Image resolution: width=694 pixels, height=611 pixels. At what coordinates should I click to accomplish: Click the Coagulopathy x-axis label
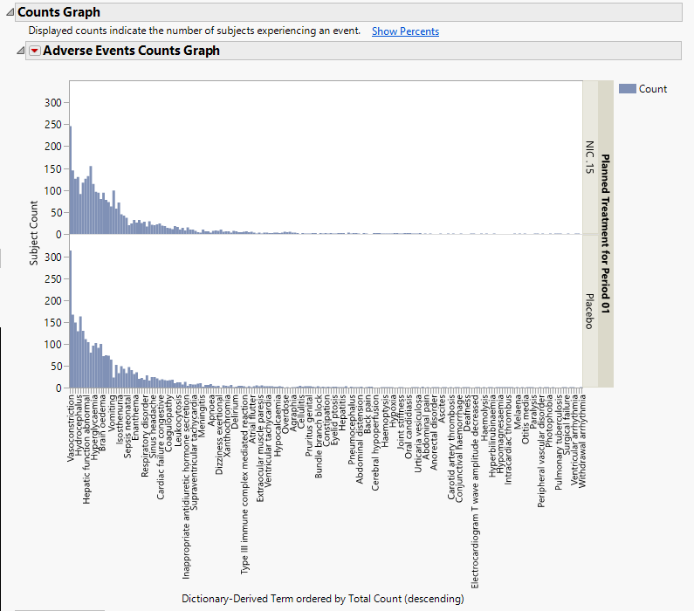pos(168,422)
